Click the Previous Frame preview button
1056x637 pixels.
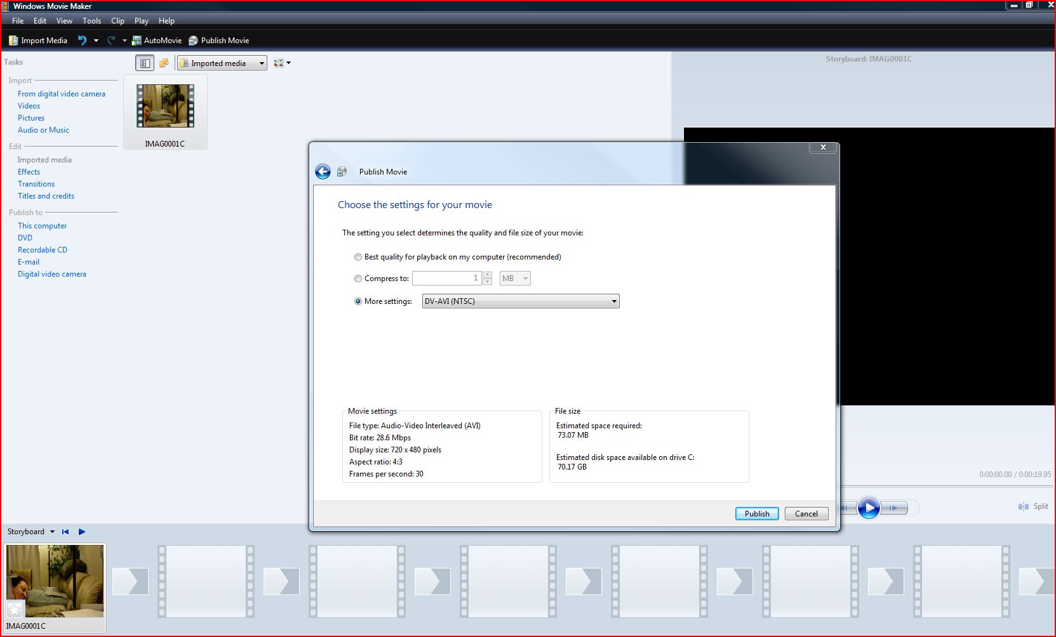[x=848, y=508]
